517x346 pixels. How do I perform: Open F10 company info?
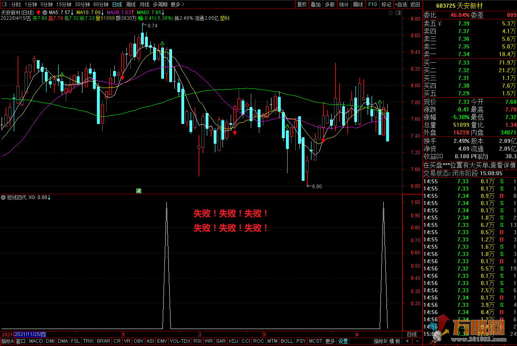tap(372, 4)
